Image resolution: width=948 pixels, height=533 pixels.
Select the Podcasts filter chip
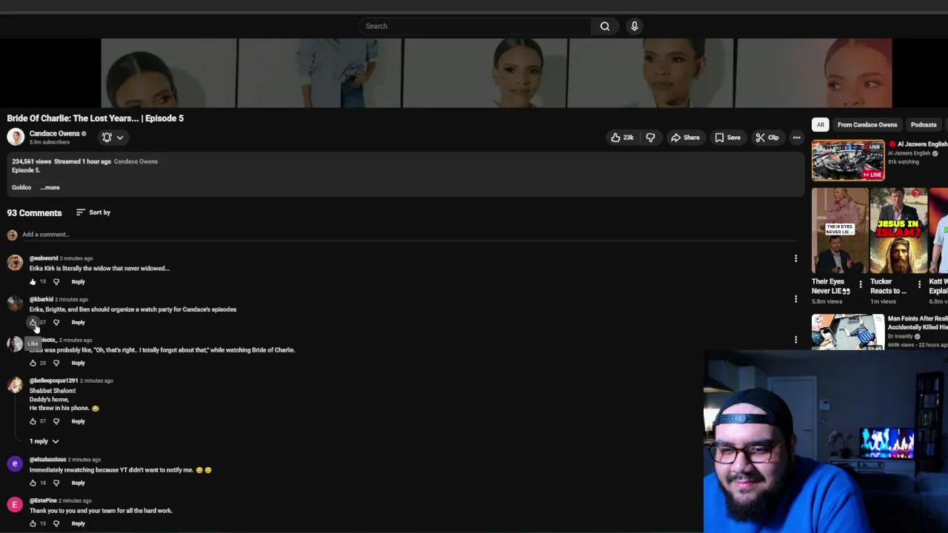point(924,125)
